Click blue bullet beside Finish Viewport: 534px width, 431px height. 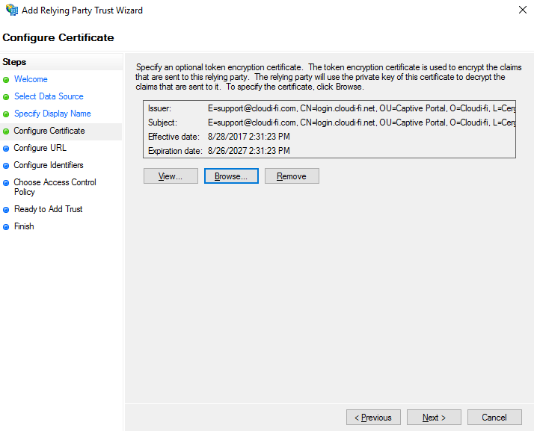pyautogui.click(x=6, y=227)
